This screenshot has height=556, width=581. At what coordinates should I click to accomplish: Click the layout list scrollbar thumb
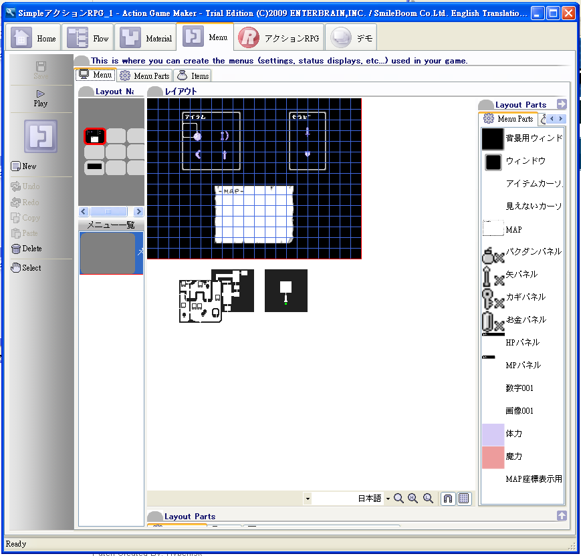coord(108,212)
